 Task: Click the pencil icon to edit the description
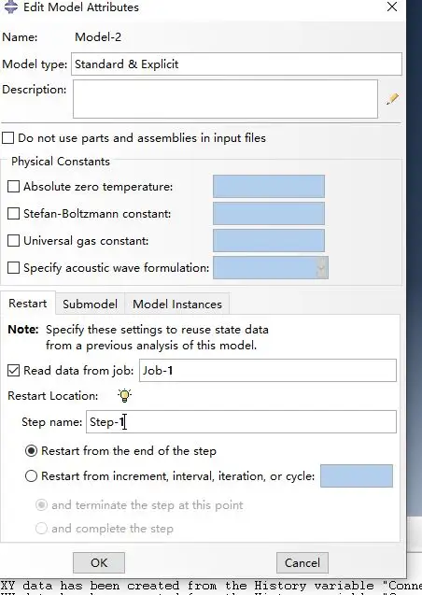[392, 99]
